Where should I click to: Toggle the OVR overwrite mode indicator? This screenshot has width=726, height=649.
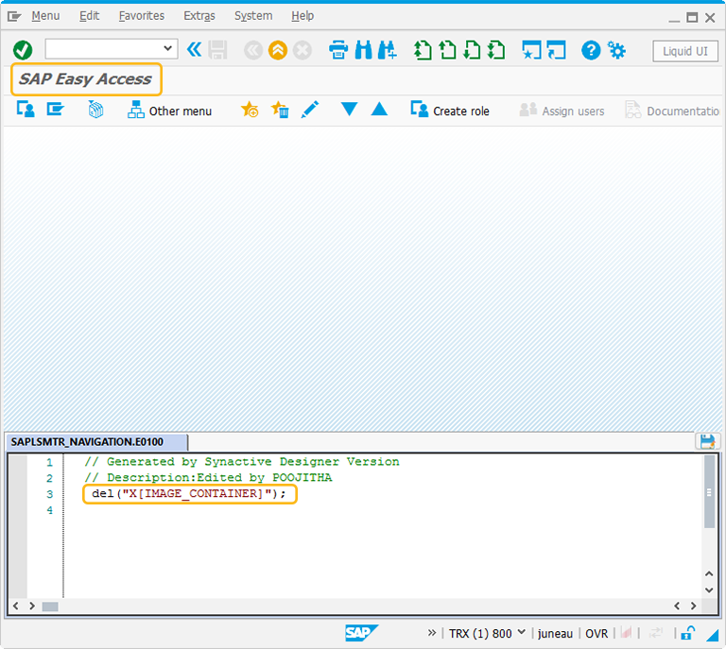point(596,633)
